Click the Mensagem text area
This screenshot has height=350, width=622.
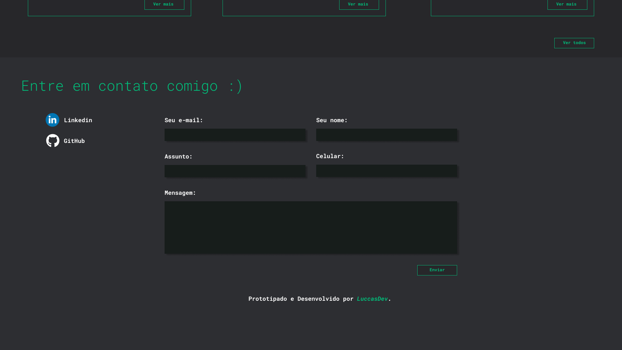[x=311, y=227]
